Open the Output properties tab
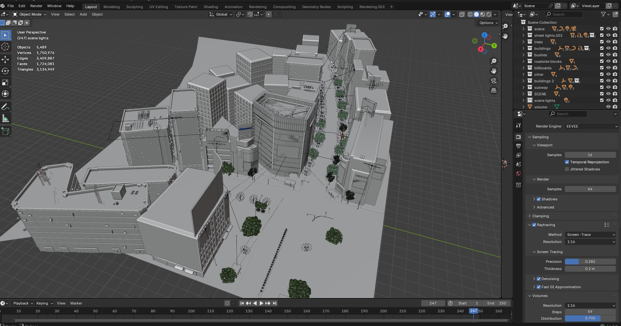621x326 pixels. coord(518,146)
